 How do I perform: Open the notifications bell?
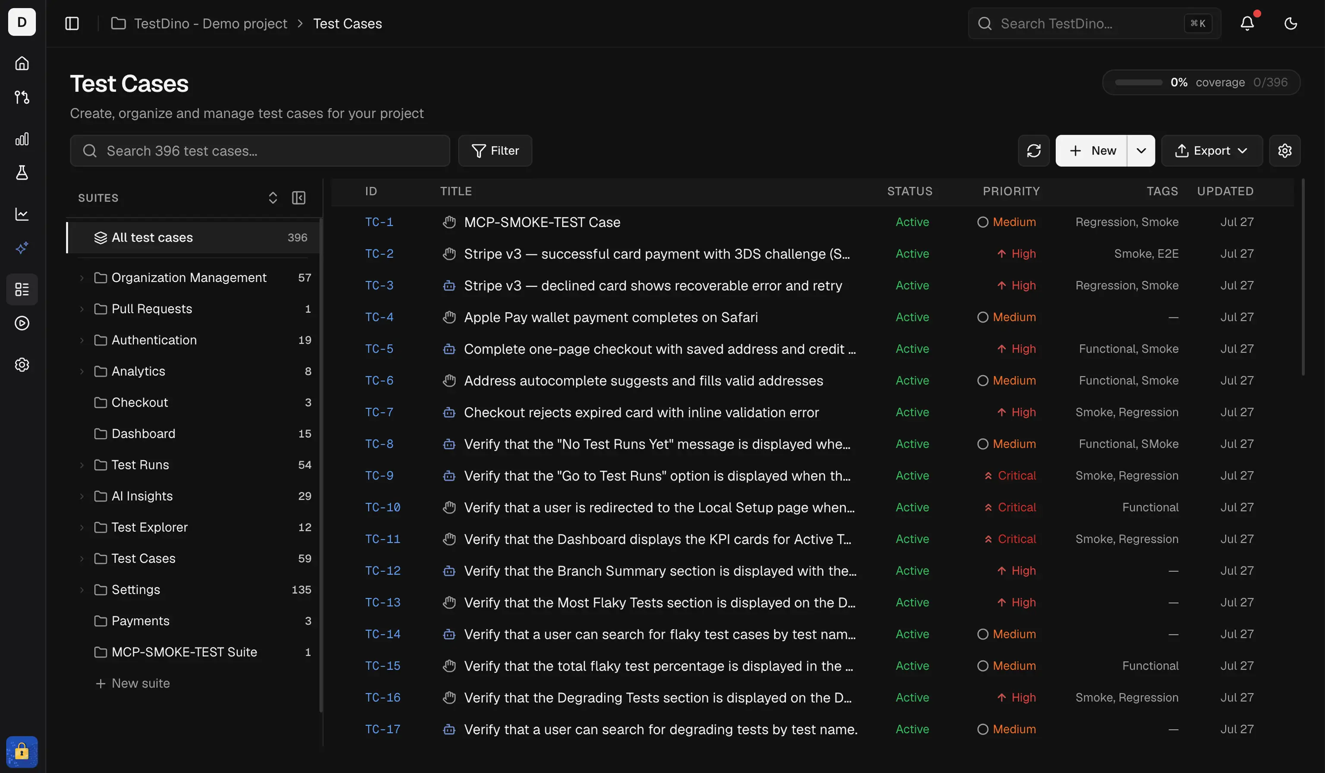click(1247, 23)
